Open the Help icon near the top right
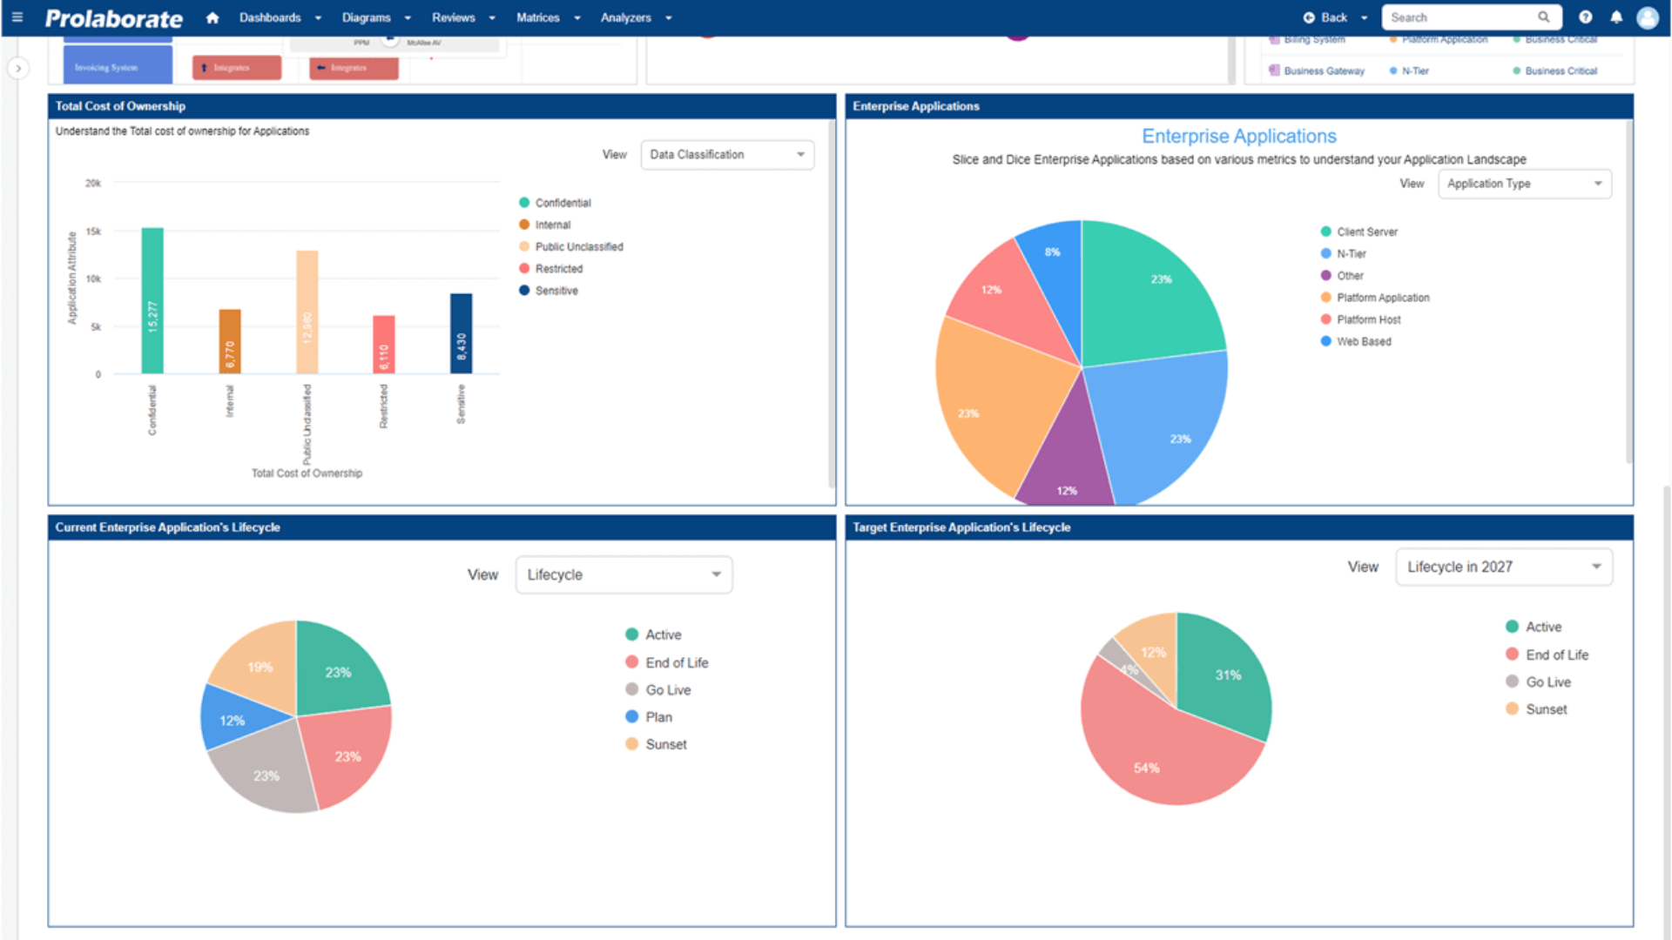Image resolution: width=1672 pixels, height=940 pixels. (1585, 17)
